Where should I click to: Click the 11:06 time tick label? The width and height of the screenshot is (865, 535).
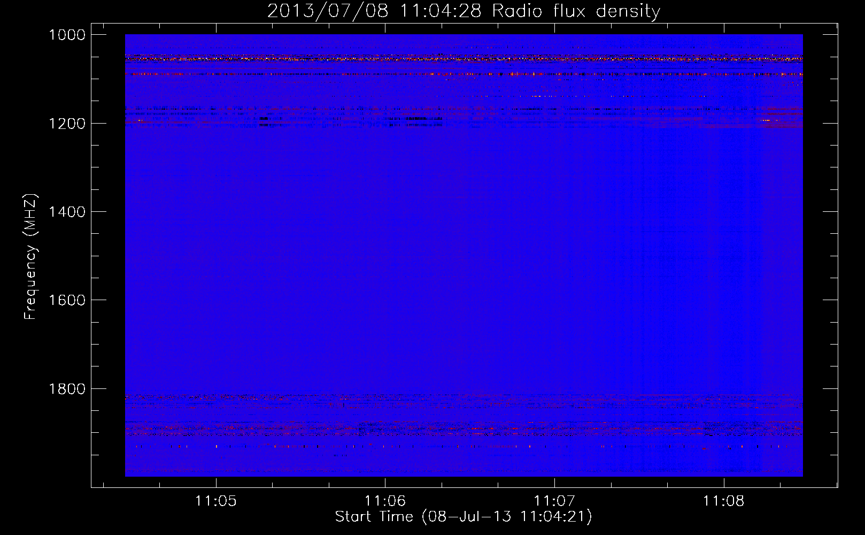tap(385, 501)
